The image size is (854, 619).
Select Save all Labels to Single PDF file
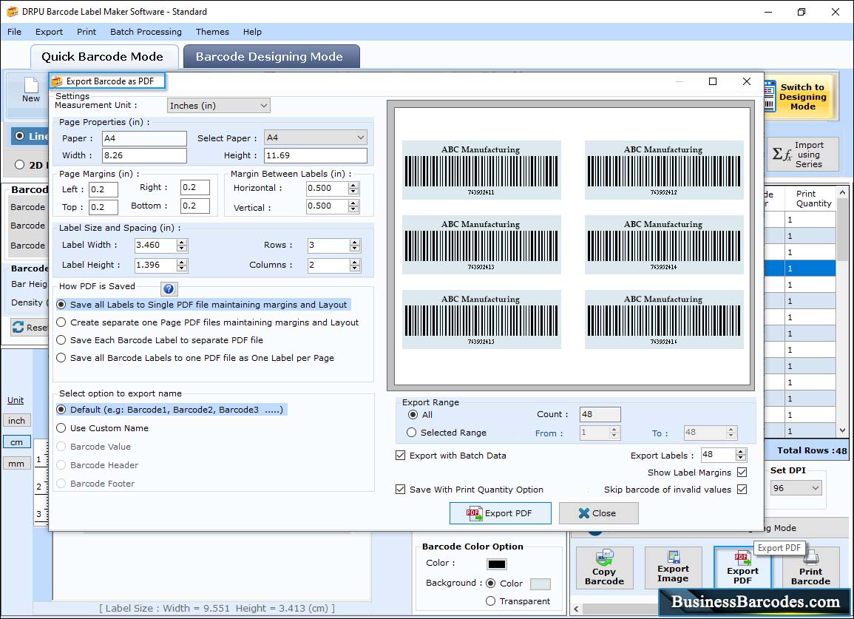click(61, 305)
